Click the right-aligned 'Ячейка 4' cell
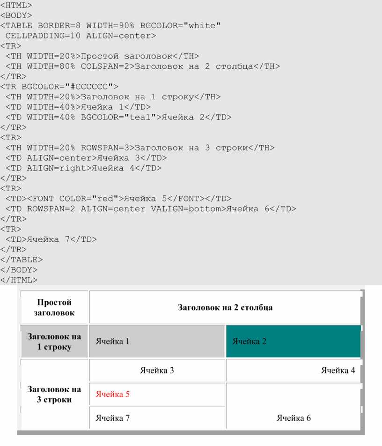This screenshot has width=382, height=446. (294, 370)
